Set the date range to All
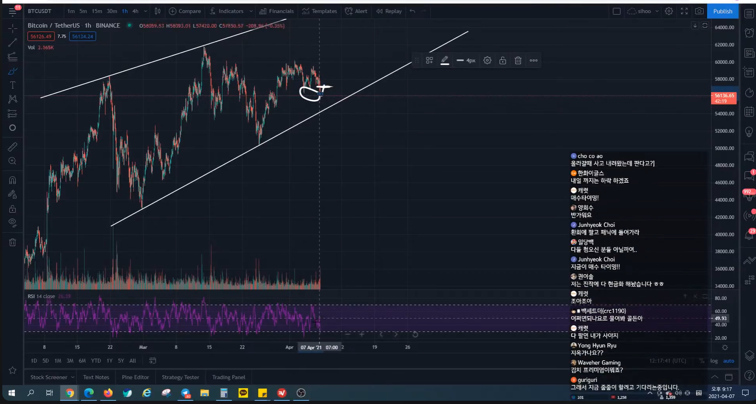This screenshot has width=756, height=404. tap(133, 361)
